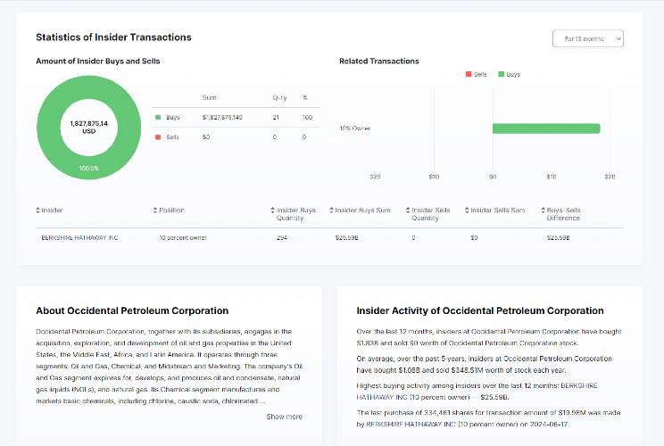The height and width of the screenshot is (446, 664).
Task: Open BERKSHIRE HATHAWAY INC in insider table
Action: 79,238
